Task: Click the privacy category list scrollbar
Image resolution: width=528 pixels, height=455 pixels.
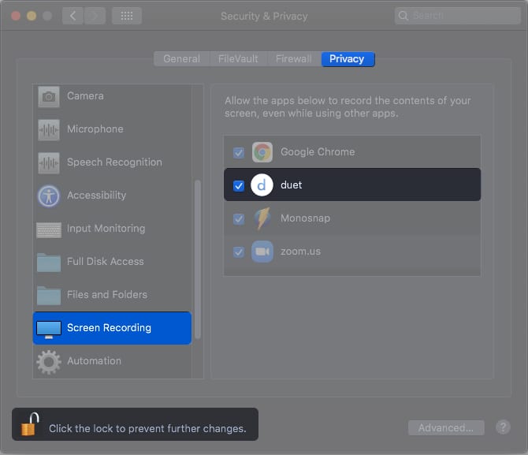Action: click(x=198, y=259)
